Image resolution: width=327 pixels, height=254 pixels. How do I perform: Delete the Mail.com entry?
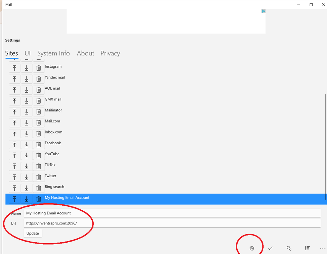39,123
